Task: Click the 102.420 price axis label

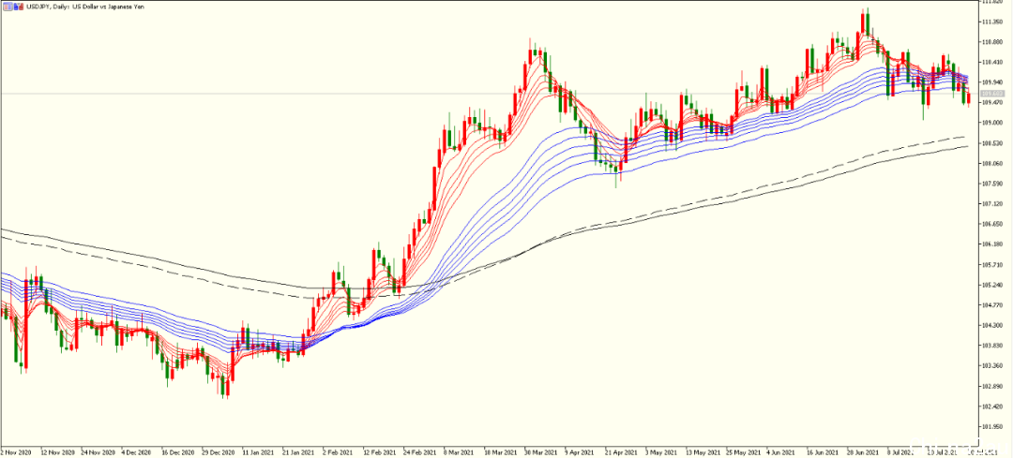Action: point(992,406)
